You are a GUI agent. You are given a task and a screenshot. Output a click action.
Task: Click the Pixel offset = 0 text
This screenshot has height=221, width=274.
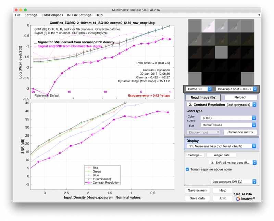point(153,63)
